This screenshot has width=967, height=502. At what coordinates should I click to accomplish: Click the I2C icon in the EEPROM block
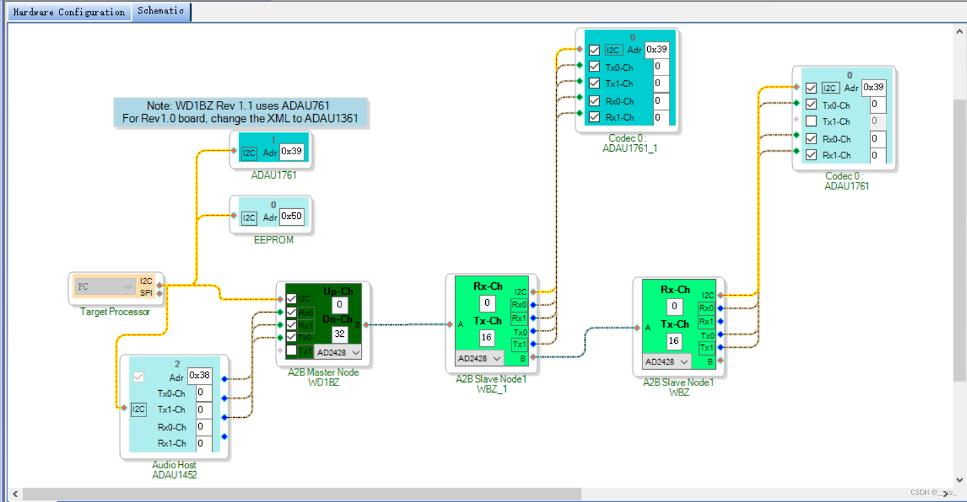click(249, 218)
